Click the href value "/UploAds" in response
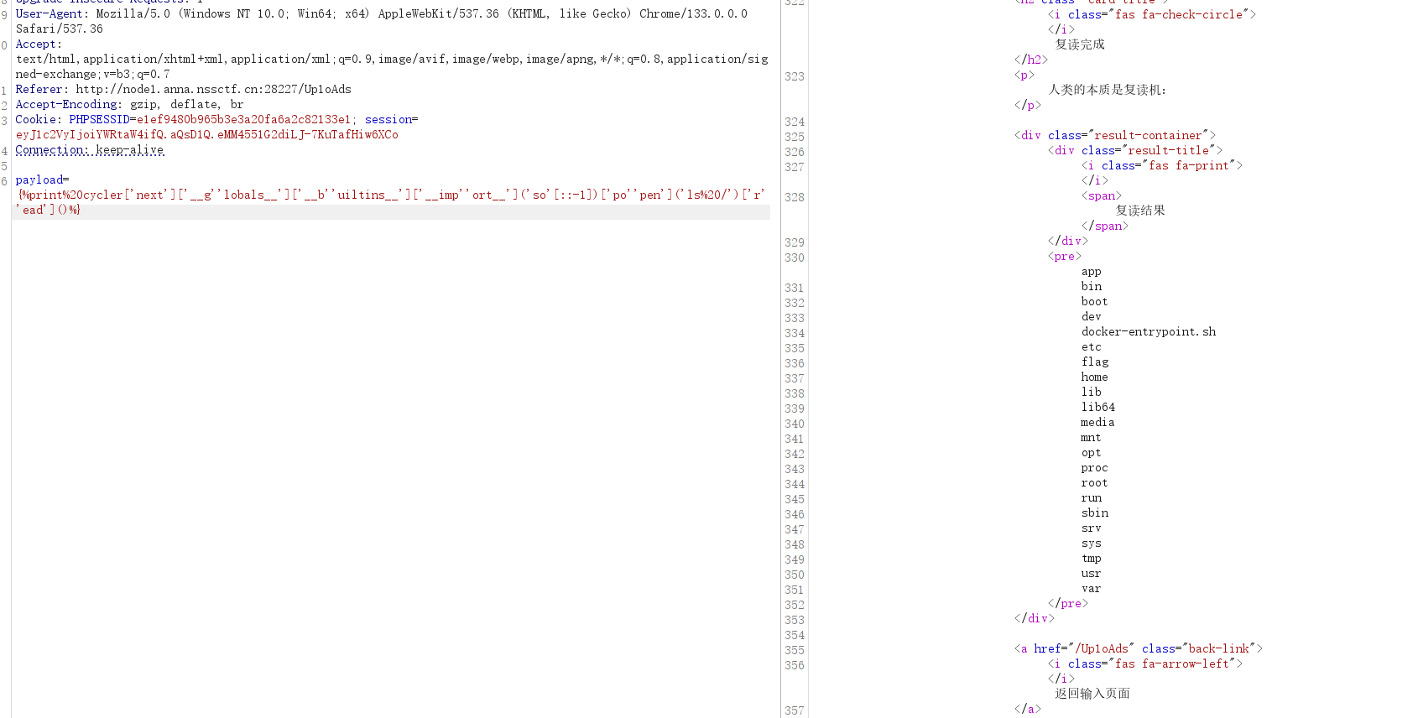 pyautogui.click(x=1101, y=648)
